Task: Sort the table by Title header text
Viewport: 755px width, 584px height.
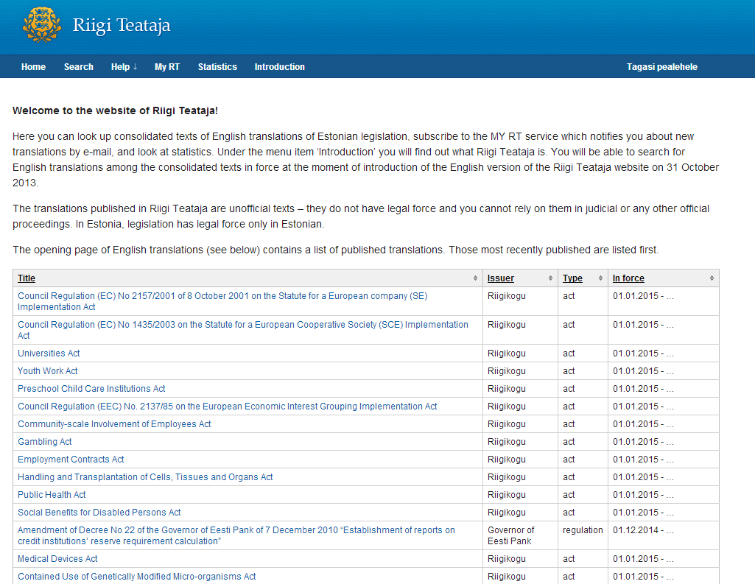Action: (x=27, y=278)
